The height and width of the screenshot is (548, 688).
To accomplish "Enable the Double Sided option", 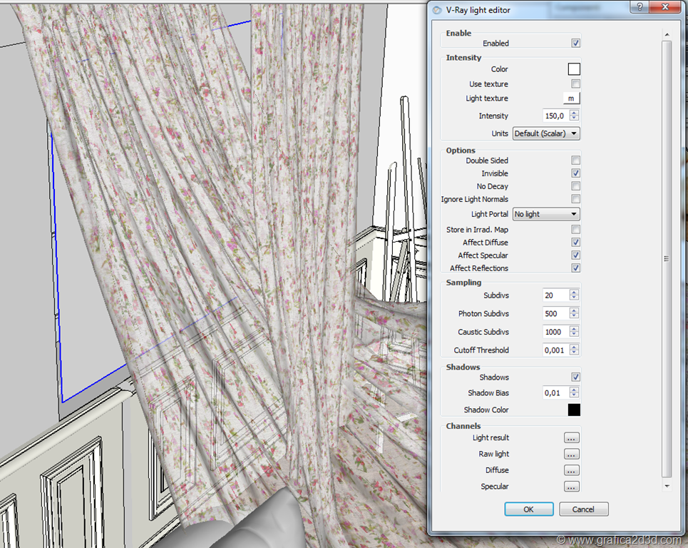I will [576, 161].
